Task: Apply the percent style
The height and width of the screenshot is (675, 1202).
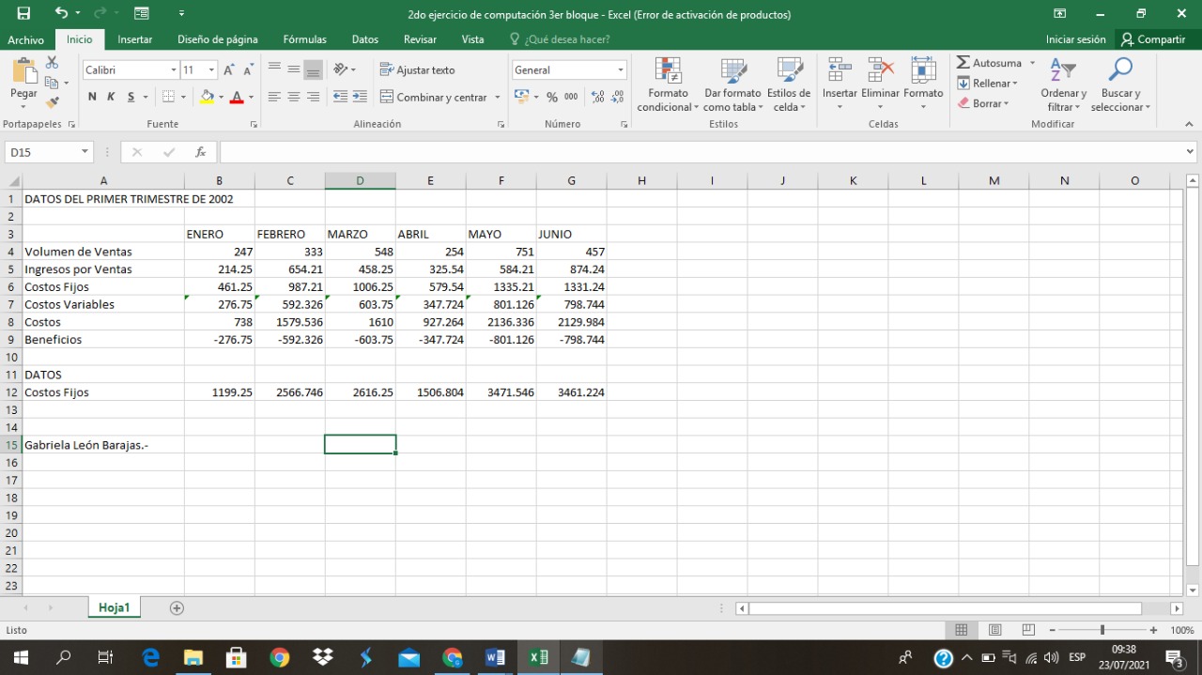Action: tap(552, 97)
